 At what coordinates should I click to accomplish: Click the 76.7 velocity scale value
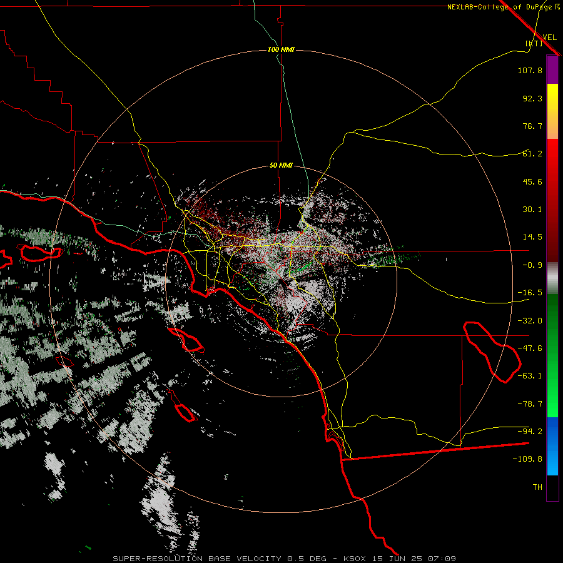pyautogui.click(x=532, y=126)
